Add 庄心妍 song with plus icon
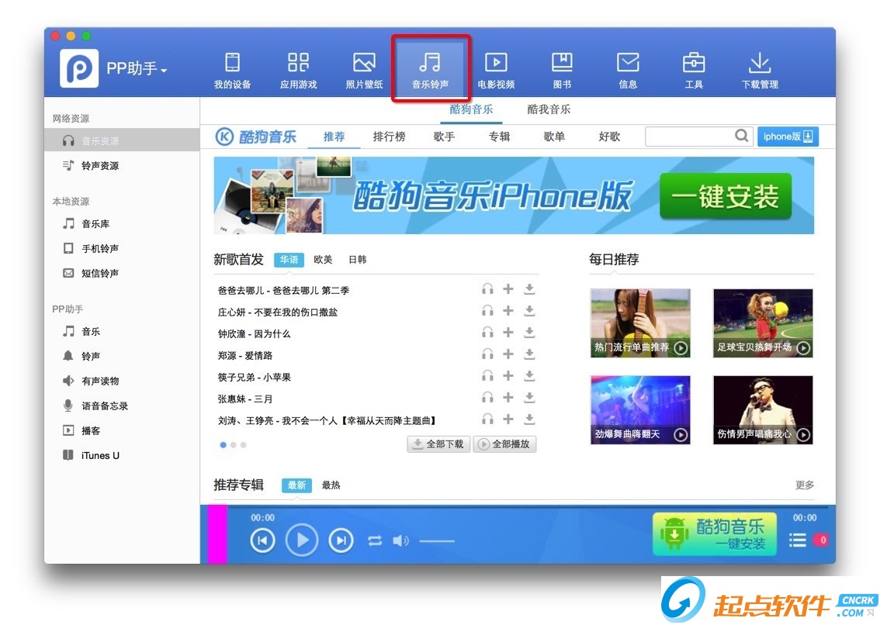This screenshot has width=880, height=625. tap(508, 311)
